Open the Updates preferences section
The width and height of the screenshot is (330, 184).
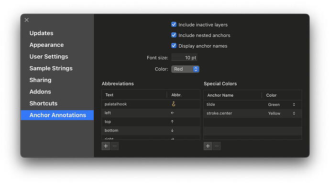click(41, 33)
